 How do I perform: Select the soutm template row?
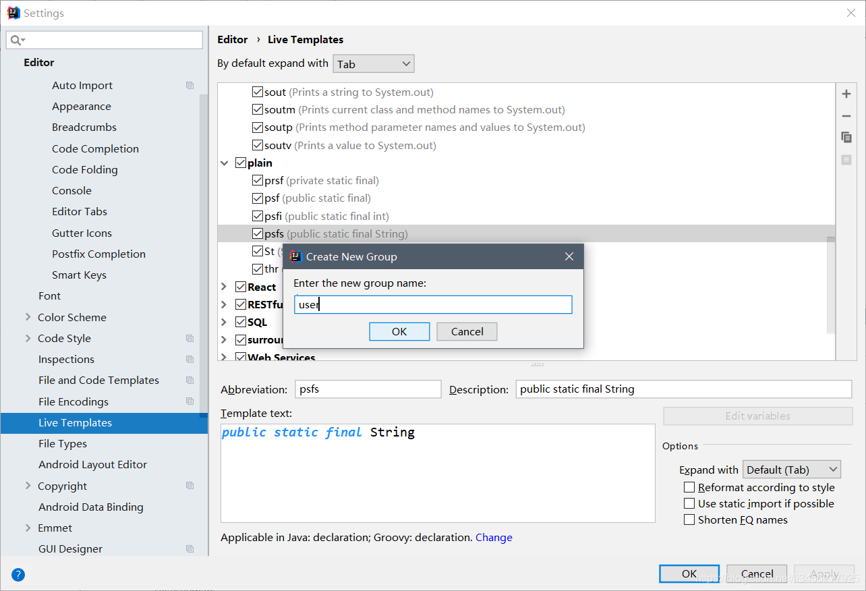526,109
